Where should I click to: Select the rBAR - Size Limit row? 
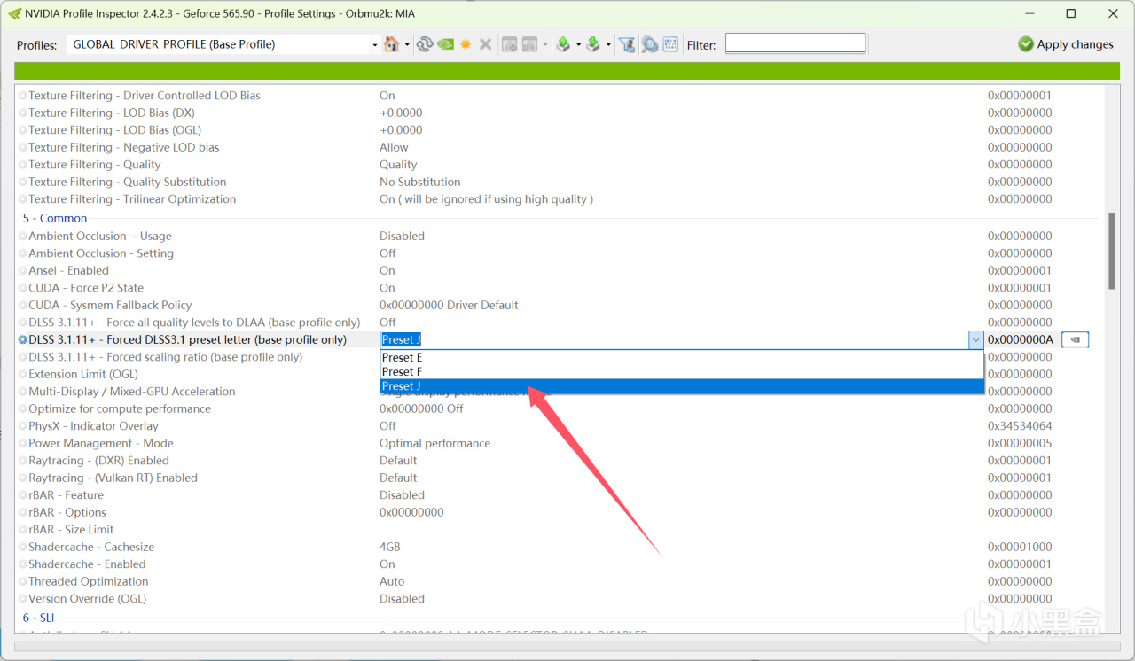tap(71, 529)
